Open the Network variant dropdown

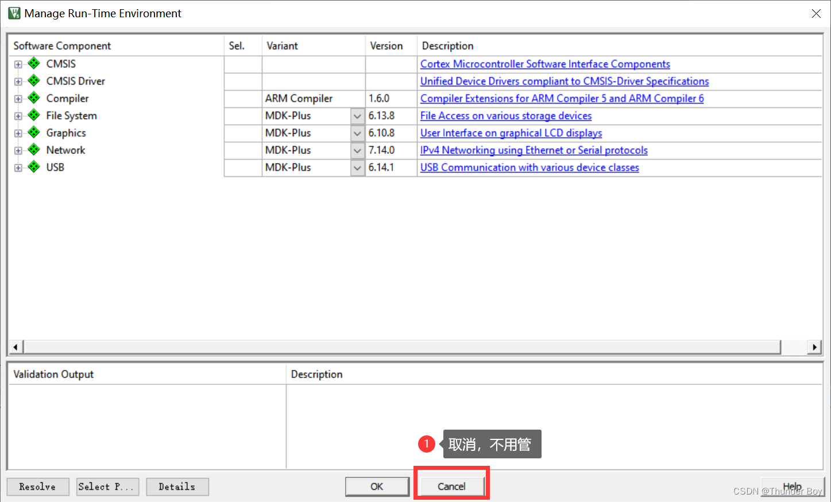357,150
